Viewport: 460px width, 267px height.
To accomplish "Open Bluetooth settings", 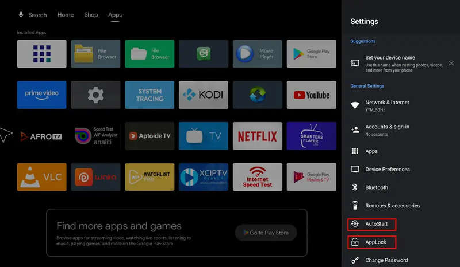I will (401, 187).
